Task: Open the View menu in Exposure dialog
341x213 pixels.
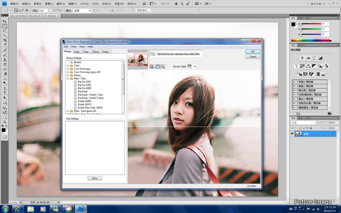Action: pyautogui.click(x=82, y=47)
